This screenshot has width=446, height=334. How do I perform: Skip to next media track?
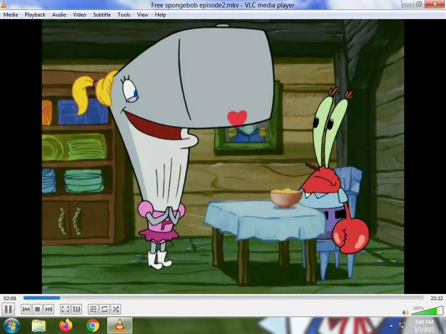(49, 309)
